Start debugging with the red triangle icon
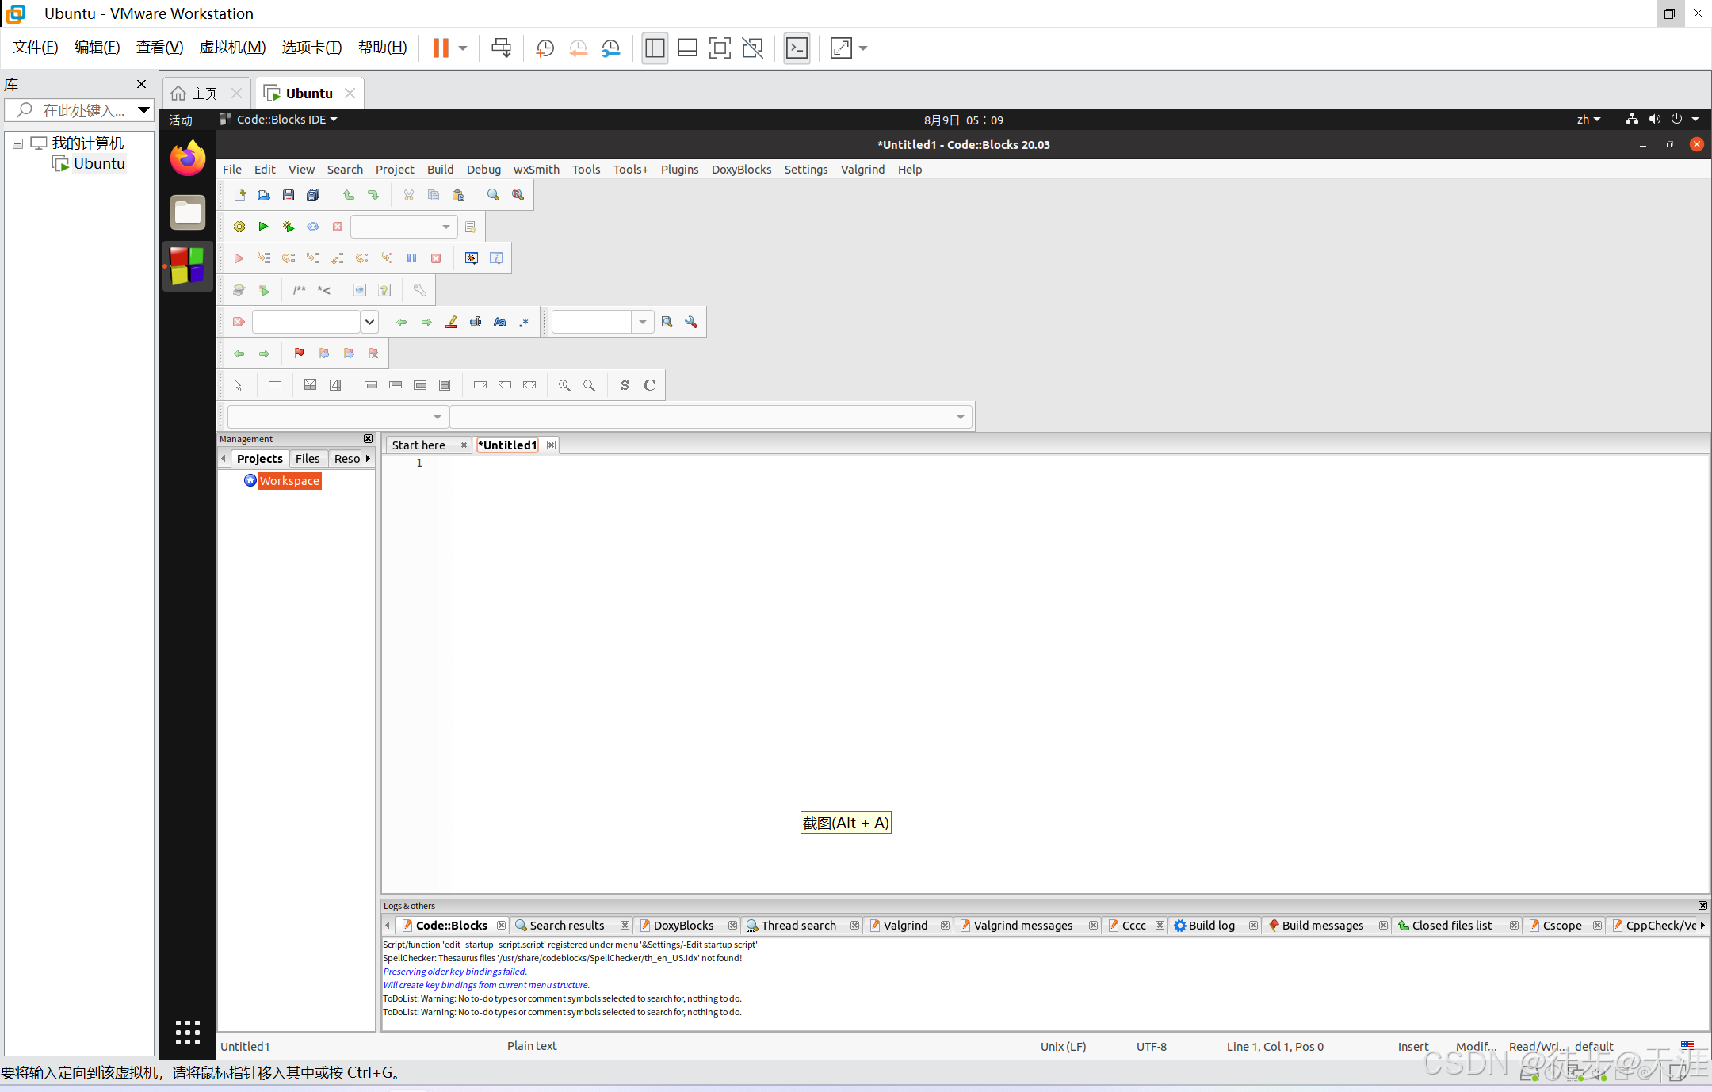This screenshot has height=1092, width=1712. point(239,258)
